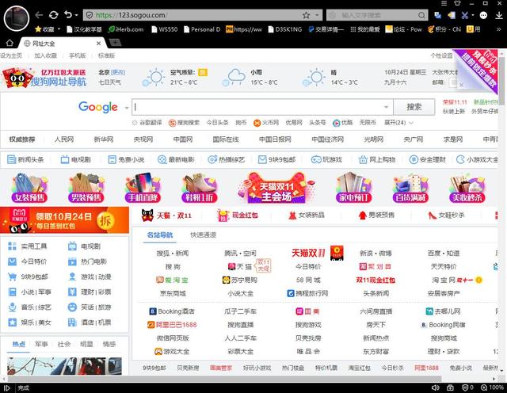Open zoom 100% control in status bar
507x393 pixels.
click(x=493, y=387)
